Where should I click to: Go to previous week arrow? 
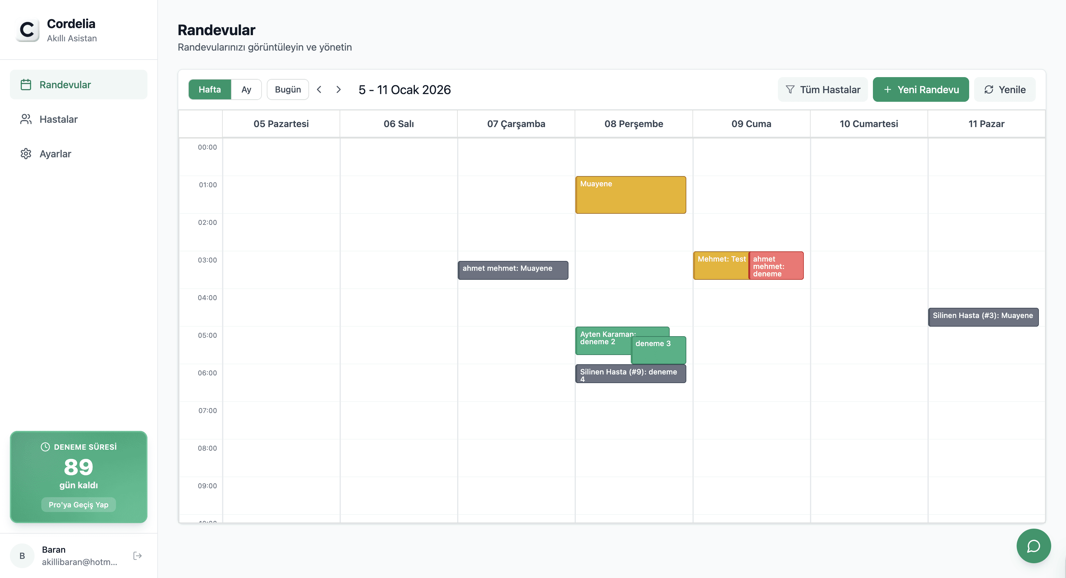[x=319, y=89]
